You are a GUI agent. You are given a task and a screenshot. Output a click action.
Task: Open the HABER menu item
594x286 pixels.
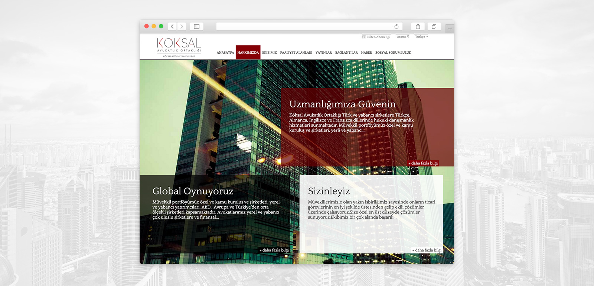pos(366,53)
